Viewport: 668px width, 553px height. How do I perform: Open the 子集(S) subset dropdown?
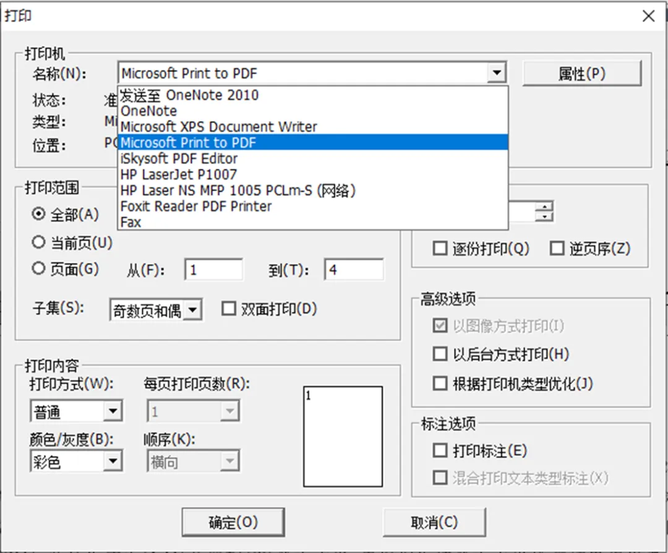click(x=156, y=310)
